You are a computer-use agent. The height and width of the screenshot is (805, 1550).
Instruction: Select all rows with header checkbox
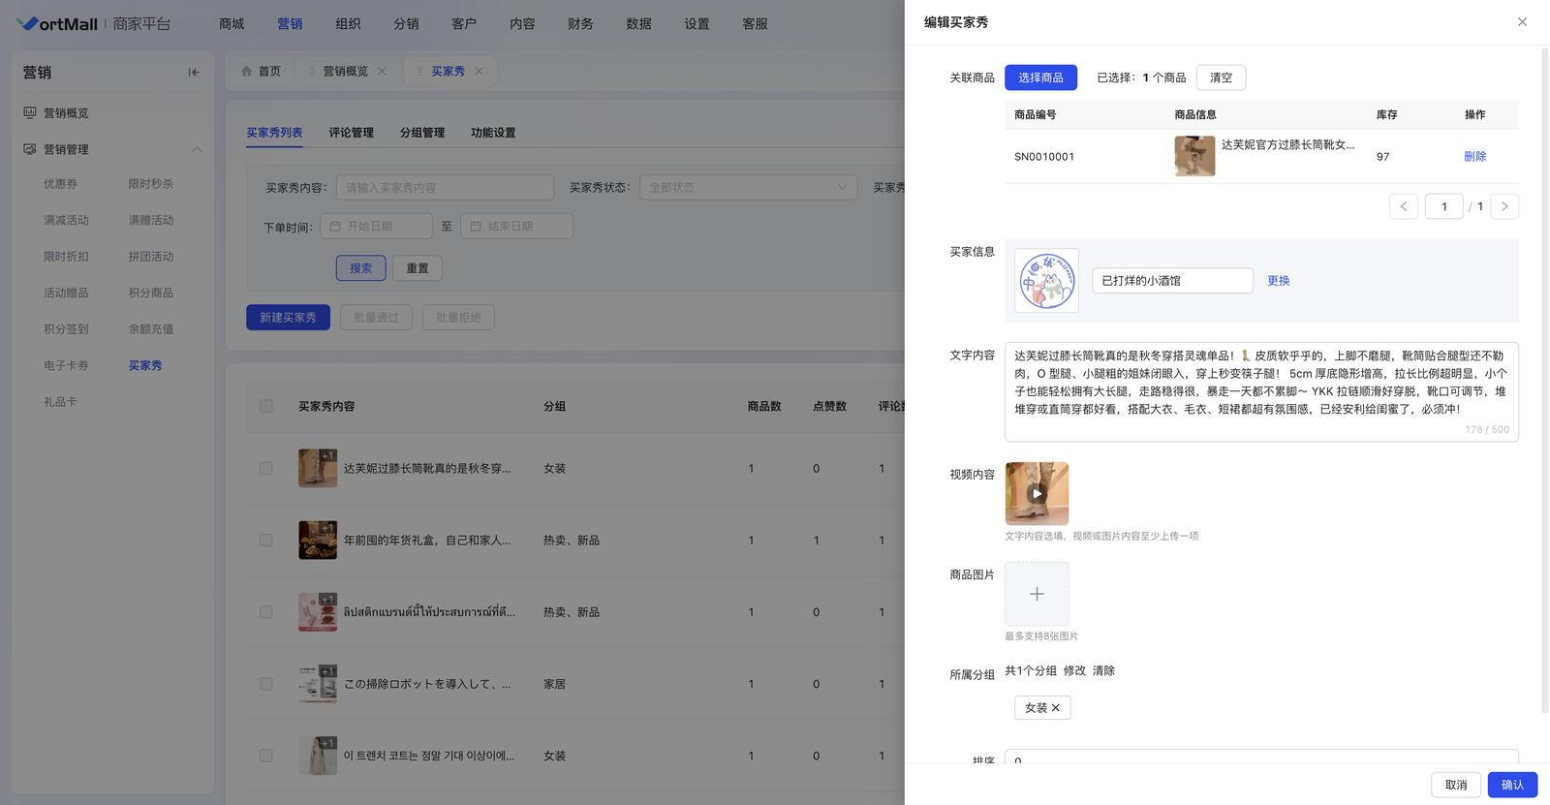[266, 407]
